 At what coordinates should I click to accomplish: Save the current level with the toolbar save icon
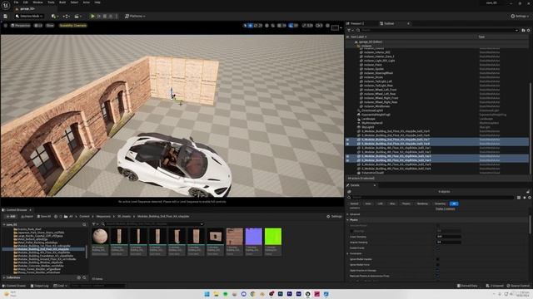[x=6, y=16]
